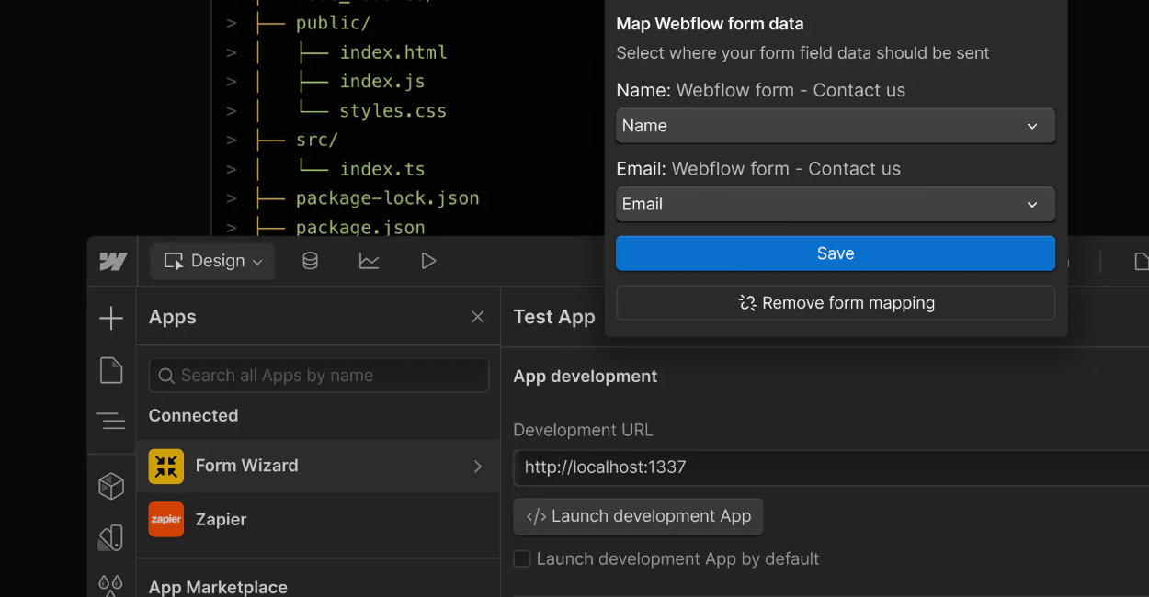Open the Navigator panel icon
The width and height of the screenshot is (1149, 597).
coord(111,422)
